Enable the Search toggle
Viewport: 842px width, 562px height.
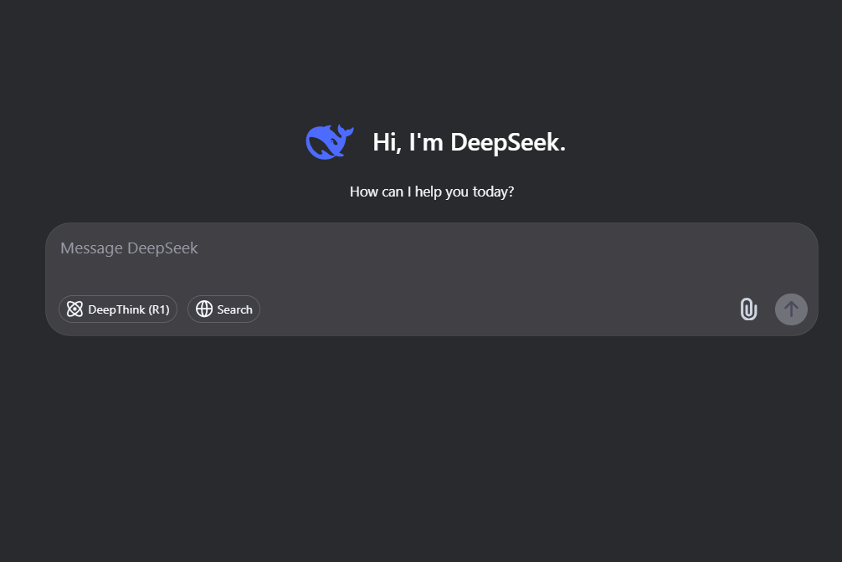[224, 309]
